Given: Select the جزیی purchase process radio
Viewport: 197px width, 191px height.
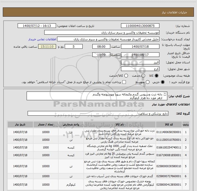Looking at the screenshot, I should [x=163, y=82].
